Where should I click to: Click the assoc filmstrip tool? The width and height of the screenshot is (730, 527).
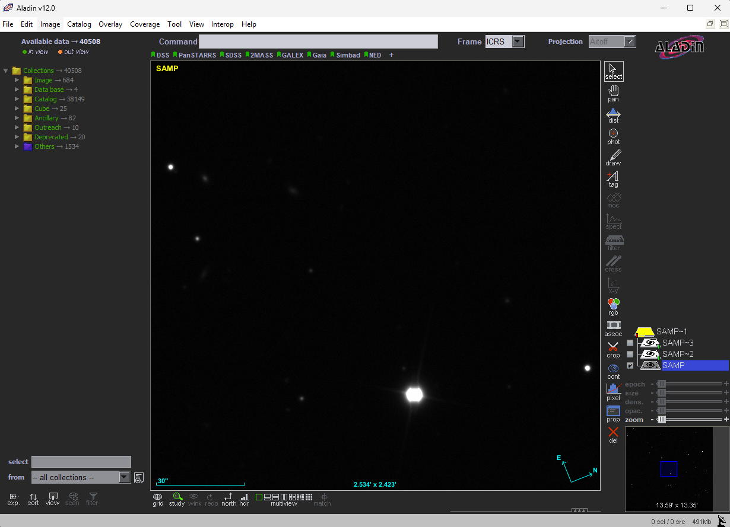click(x=614, y=328)
